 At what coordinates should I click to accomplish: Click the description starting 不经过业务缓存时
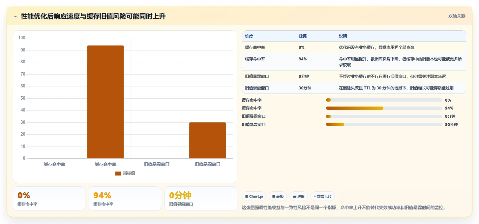coord(392,77)
